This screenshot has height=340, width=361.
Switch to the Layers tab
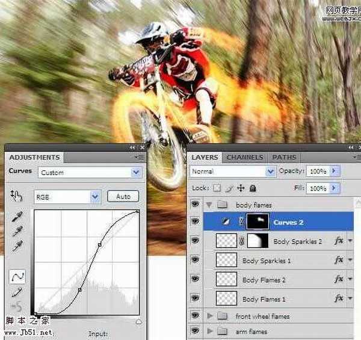pyautogui.click(x=205, y=157)
